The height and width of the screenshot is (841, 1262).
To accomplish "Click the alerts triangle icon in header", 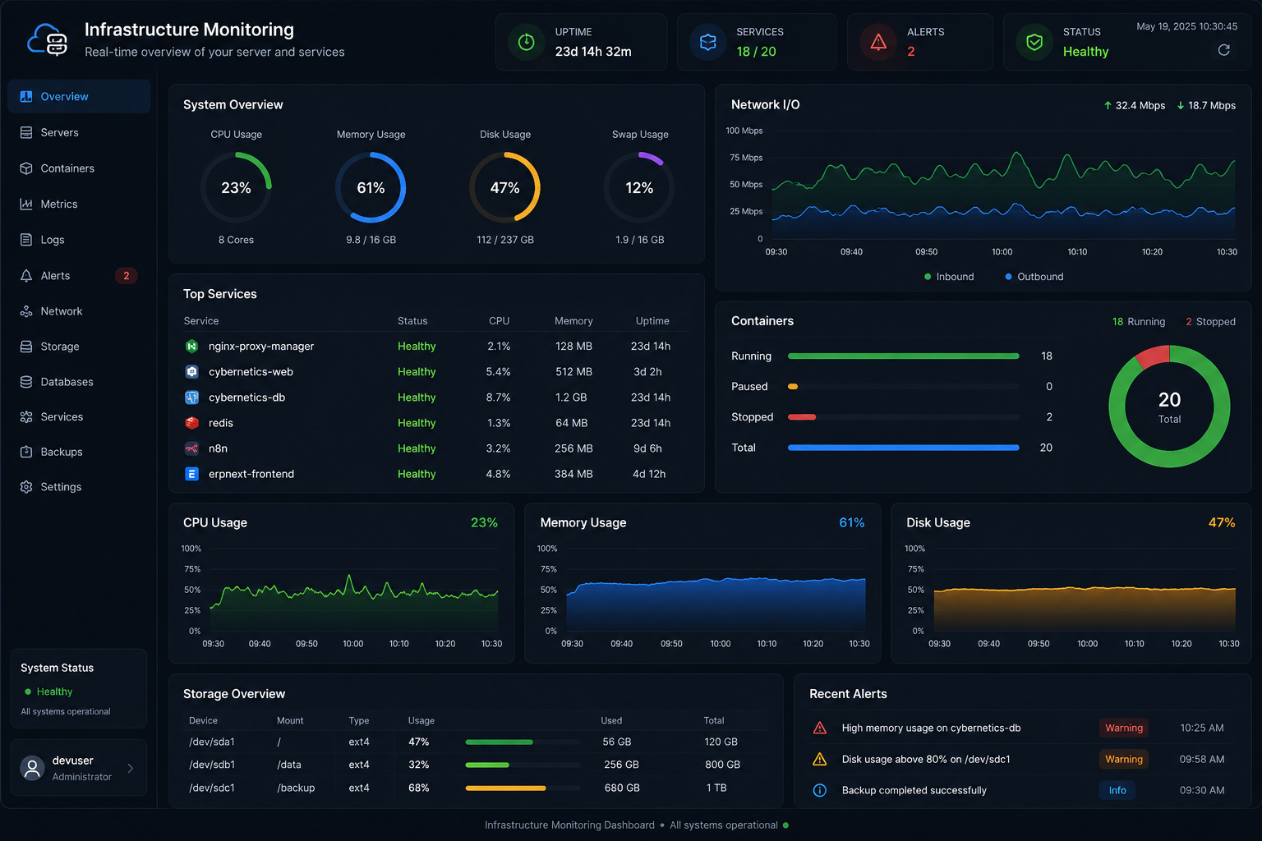I will click(x=878, y=42).
